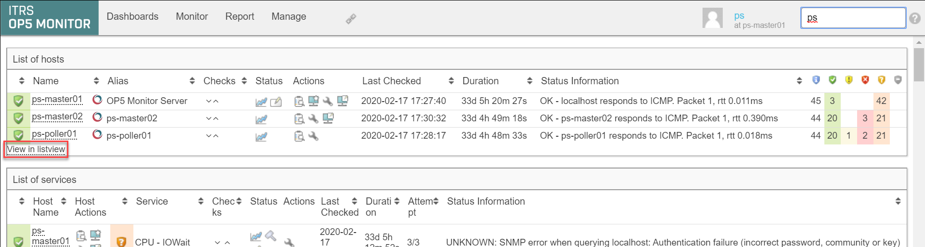Click the wrench configure icon for ps-poller01
925x247 pixels.
(x=313, y=136)
